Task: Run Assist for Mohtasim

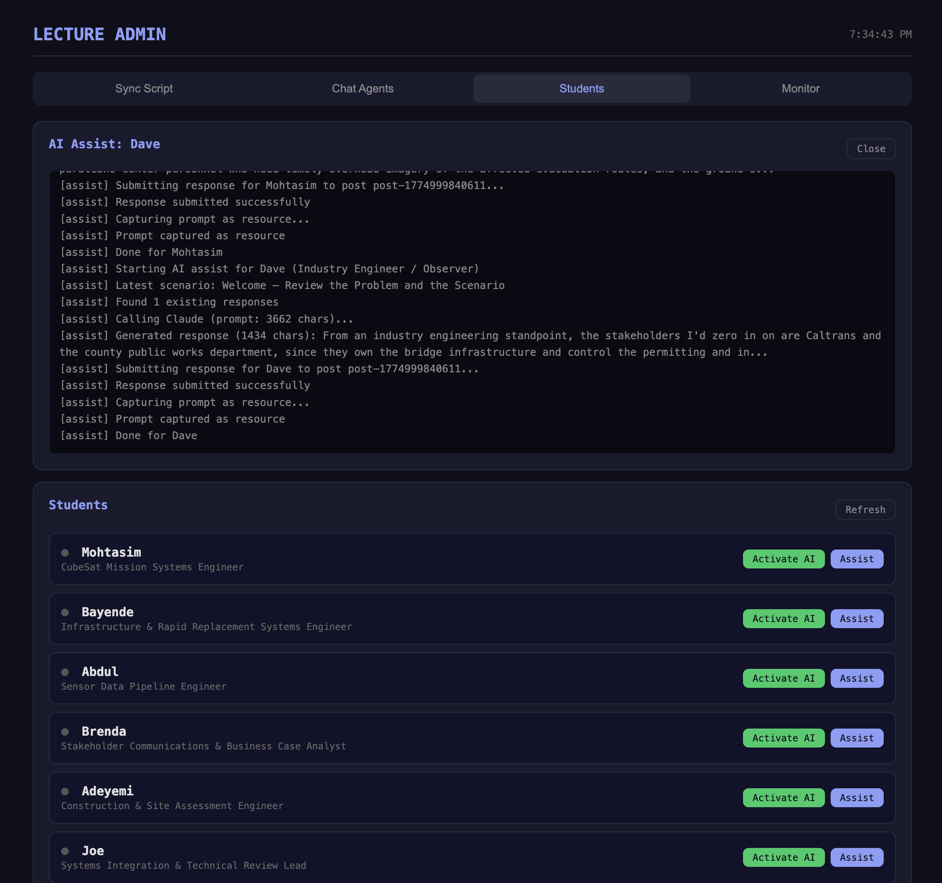Action: [x=856, y=559]
